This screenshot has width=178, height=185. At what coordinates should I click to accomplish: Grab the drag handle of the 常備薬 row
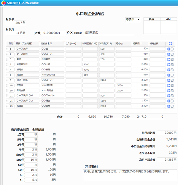point(7,106)
